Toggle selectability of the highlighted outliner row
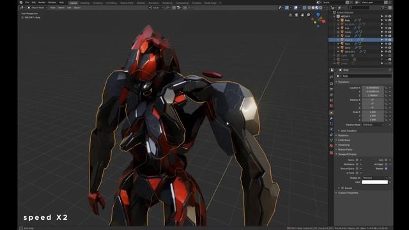409x230 pixels. [x=382, y=40]
